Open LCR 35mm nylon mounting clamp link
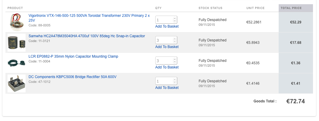Image resolution: width=319 pixels, height=121 pixels. pos(73,56)
